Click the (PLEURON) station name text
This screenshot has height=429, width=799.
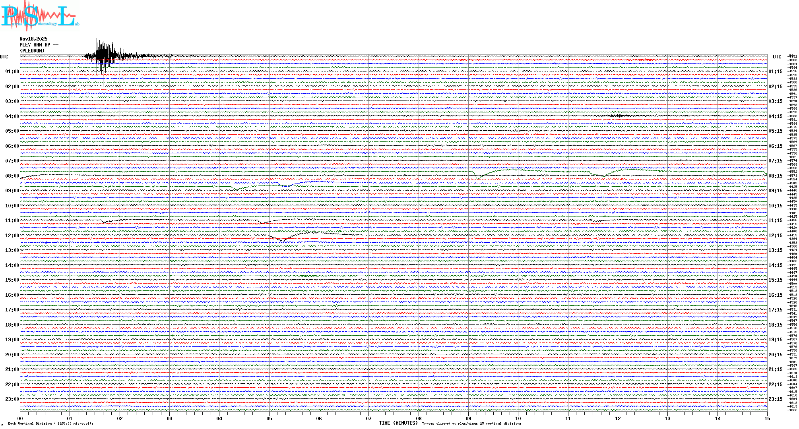pos(32,51)
